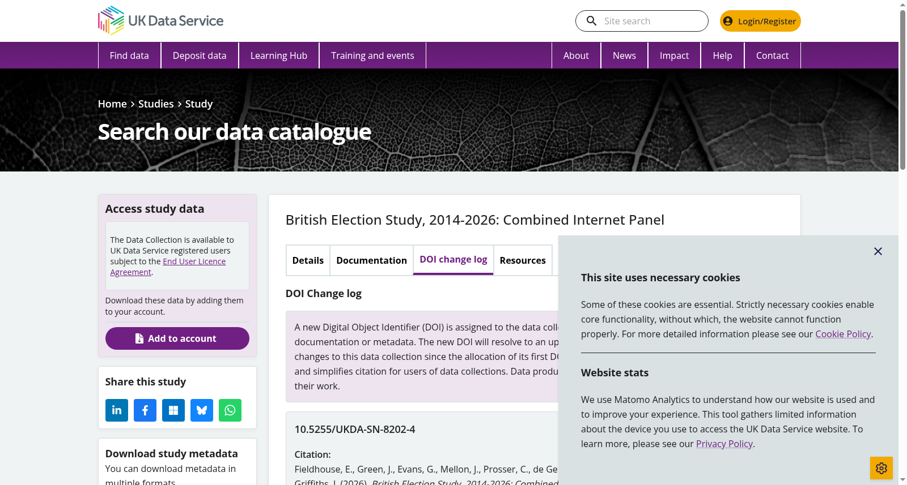This screenshot has width=907, height=485.
Task: Click the Login/Register button
Action: [x=760, y=21]
